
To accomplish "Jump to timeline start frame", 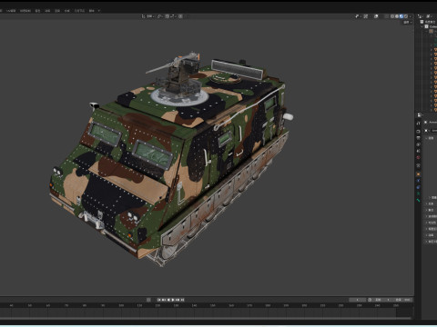I will [x=159, y=300].
